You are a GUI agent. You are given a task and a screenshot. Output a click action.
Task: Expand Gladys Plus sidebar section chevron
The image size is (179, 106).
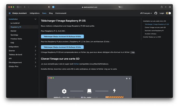35,66
